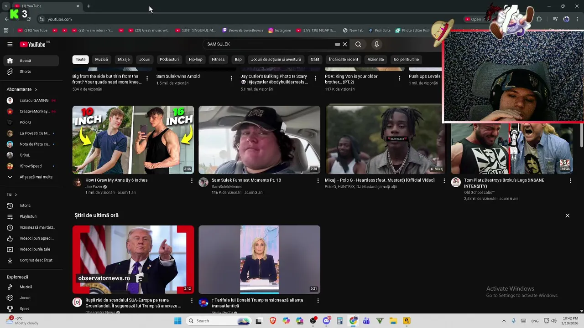Go to Acasă in sidebar
This screenshot has width=584, height=328.
click(30, 61)
